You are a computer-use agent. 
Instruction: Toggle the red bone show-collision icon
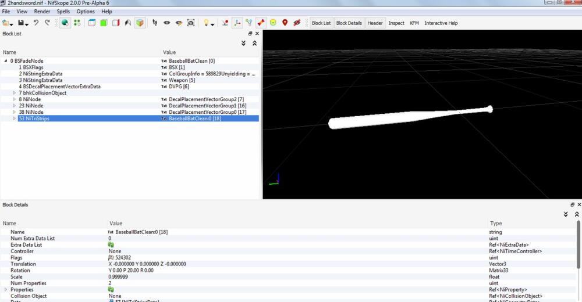coord(261,23)
